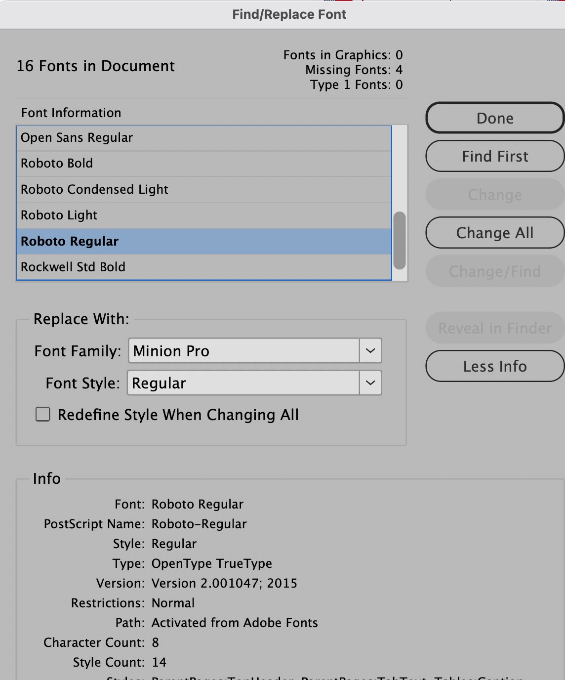Click the Less Info button
Image resolution: width=565 pixels, height=680 pixels.
click(495, 366)
